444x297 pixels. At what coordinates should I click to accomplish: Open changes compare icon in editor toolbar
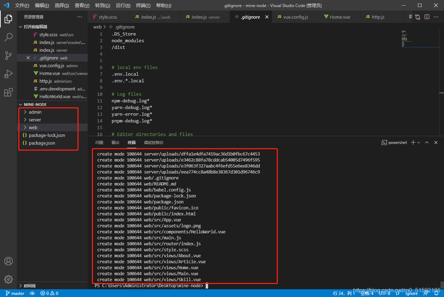[x=418, y=17]
